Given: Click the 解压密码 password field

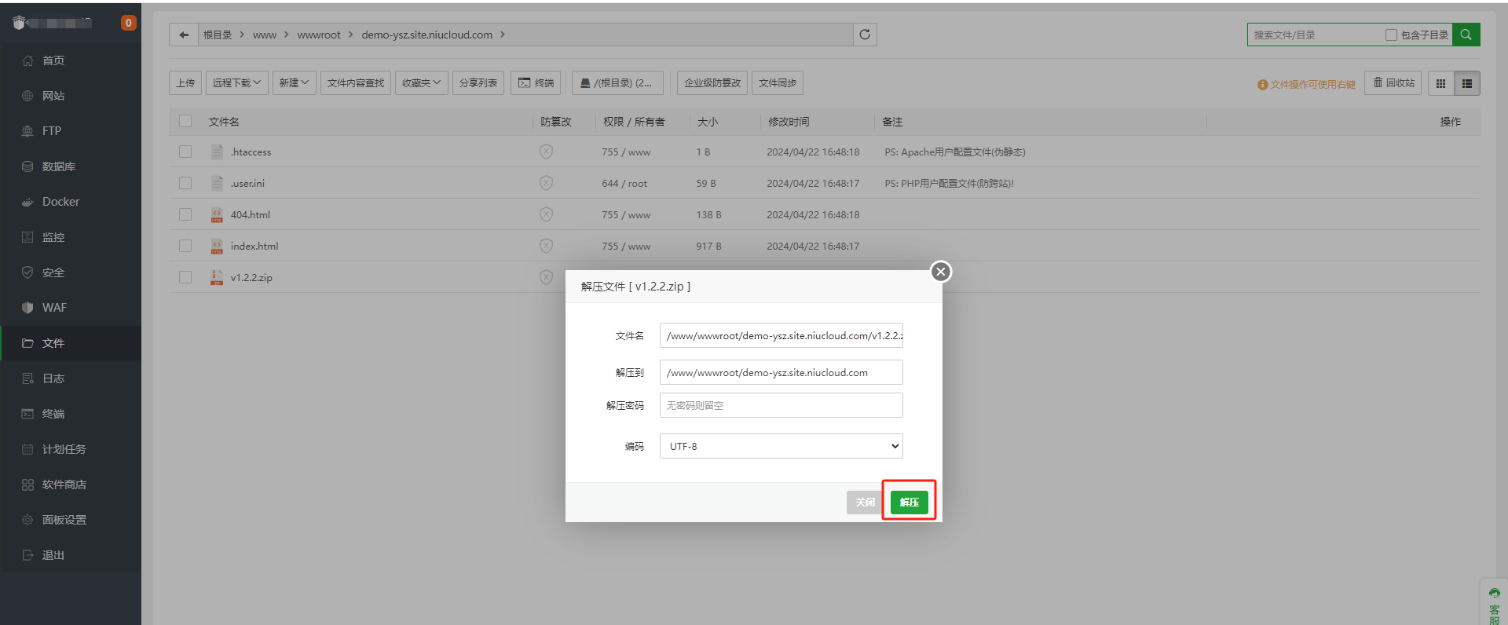Looking at the screenshot, I should [x=781, y=405].
